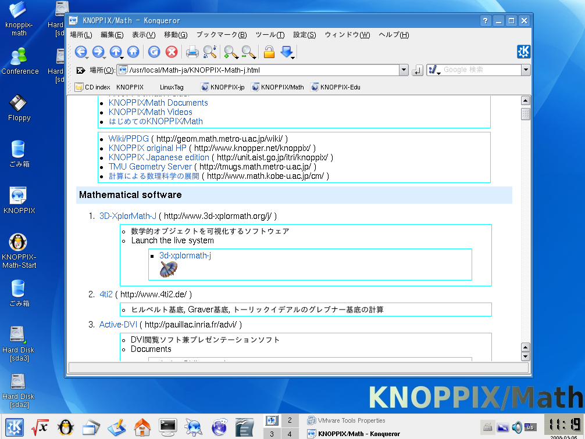Click the Go button beside the location bar
Image resolution: width=585 pixels, height=439 pixels.
418,70
